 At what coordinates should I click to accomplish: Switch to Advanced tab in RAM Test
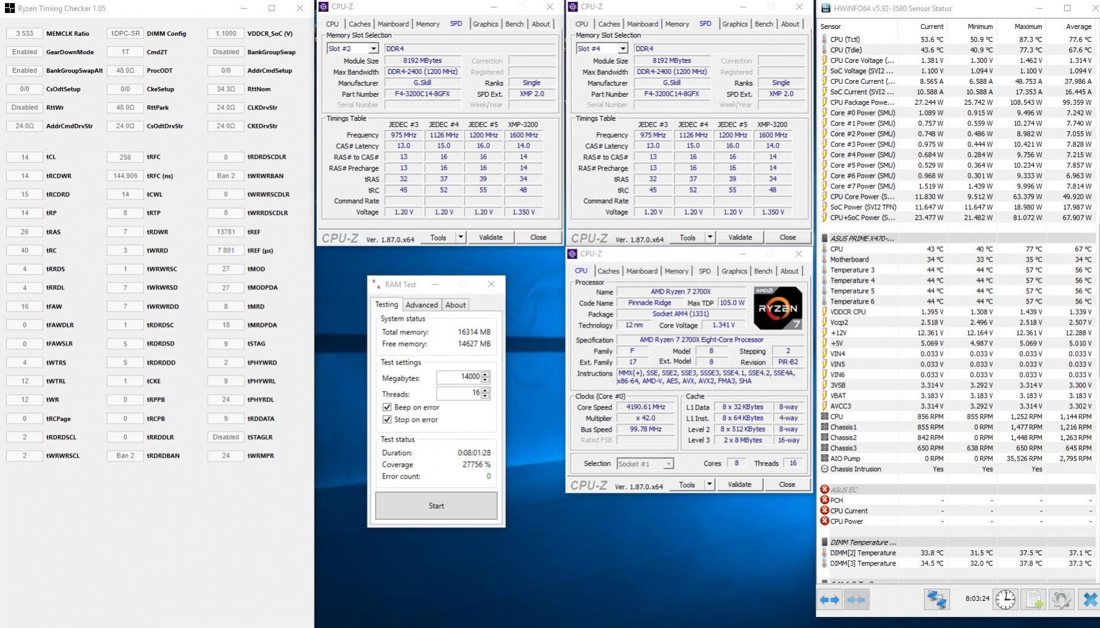coord(422,305)
